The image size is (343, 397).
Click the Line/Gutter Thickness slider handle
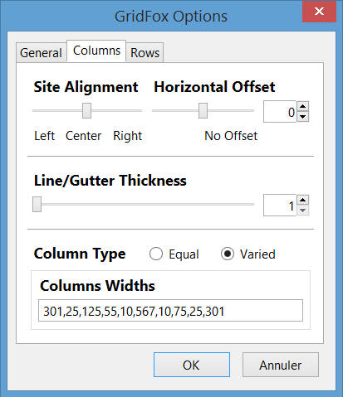37,204
